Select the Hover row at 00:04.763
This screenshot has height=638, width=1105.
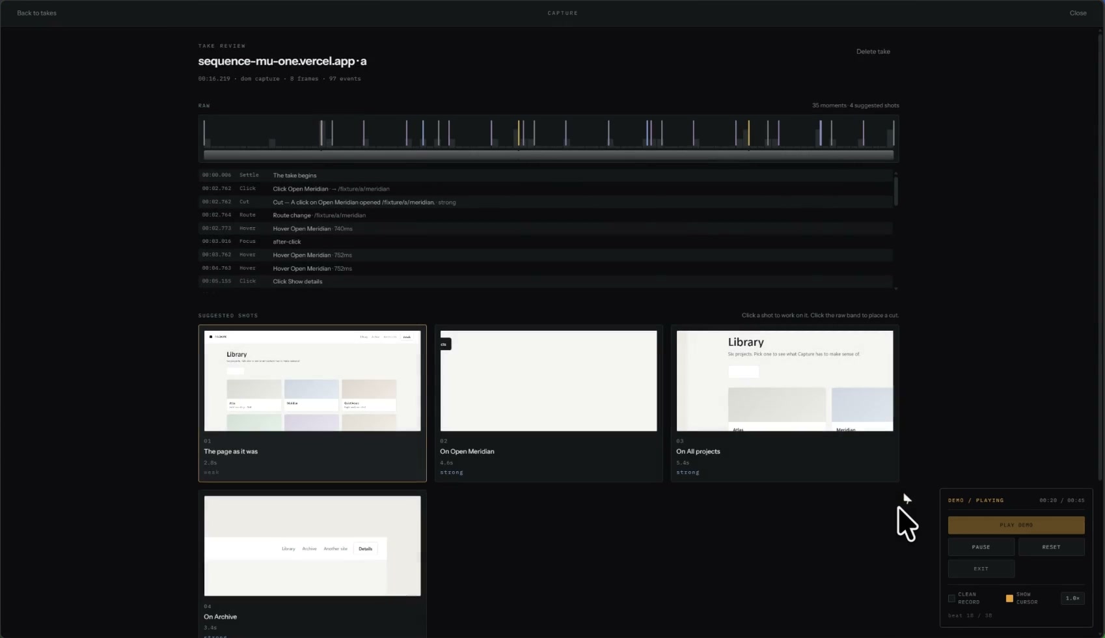pyautogui.click(x=545, y=268)
